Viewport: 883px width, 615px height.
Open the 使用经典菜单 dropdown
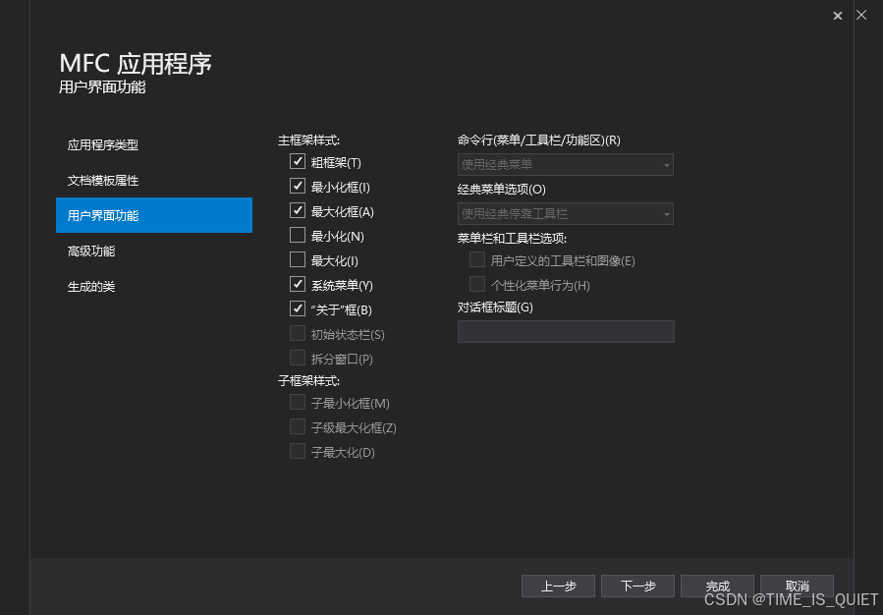coord(566,164)
